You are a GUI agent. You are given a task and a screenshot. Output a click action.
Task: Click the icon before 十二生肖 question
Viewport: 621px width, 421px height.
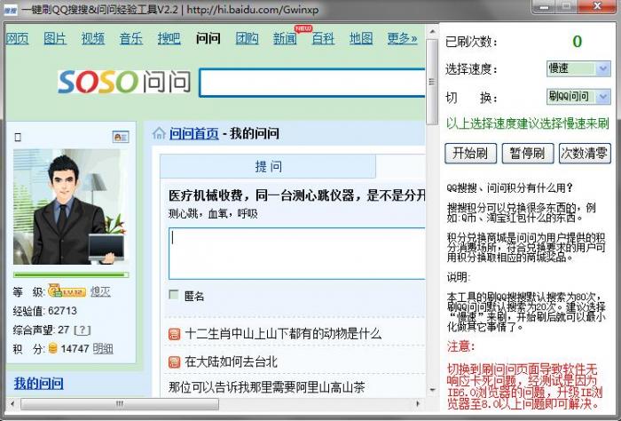point(174,334)
